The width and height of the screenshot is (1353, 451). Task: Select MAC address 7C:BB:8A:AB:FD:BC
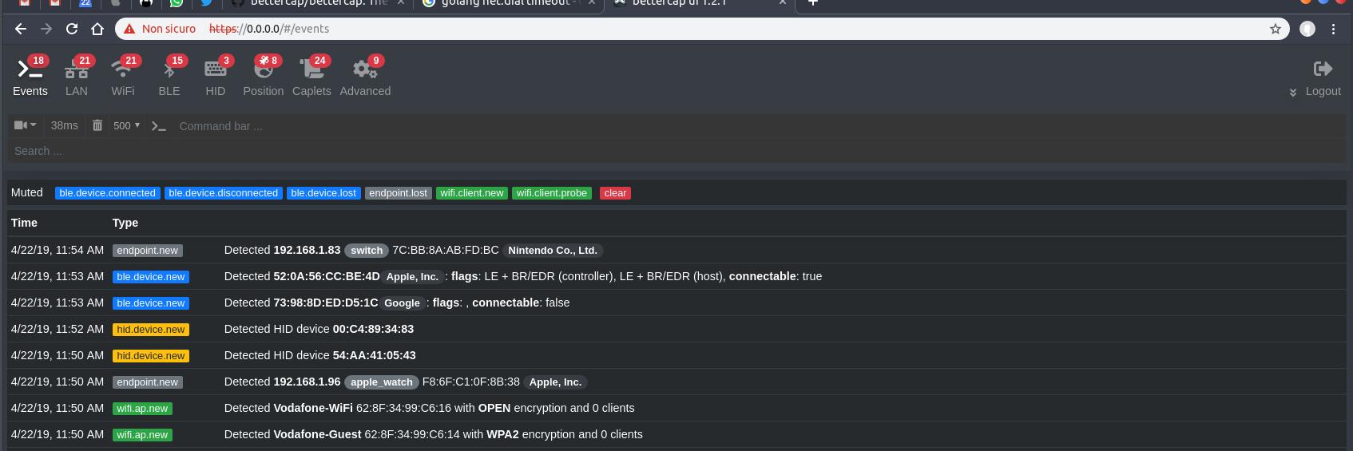pos(446,250)
